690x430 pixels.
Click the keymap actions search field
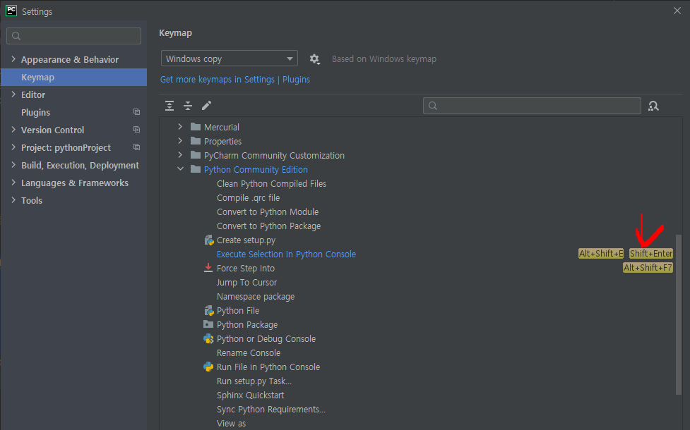point(532,106)
